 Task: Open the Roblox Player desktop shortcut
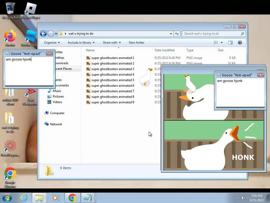click(31, 11)
